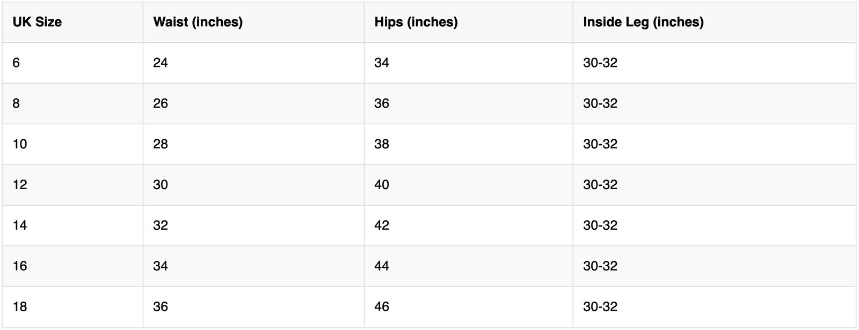This screenshot has height=330, width=859.
Task: Select the UK size 6 cell
Action: click(x=16, y=63)
